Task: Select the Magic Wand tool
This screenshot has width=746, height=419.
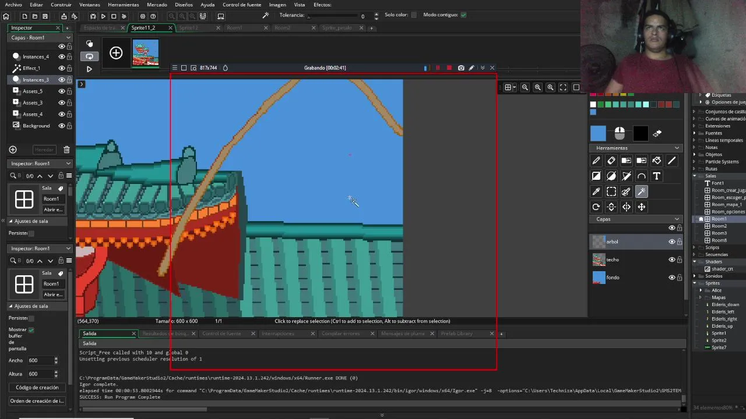Action: coord(641,191)
